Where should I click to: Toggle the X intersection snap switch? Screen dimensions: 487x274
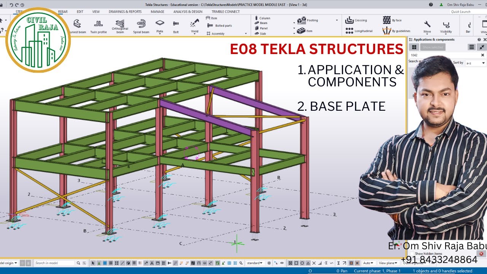[314, 263]
